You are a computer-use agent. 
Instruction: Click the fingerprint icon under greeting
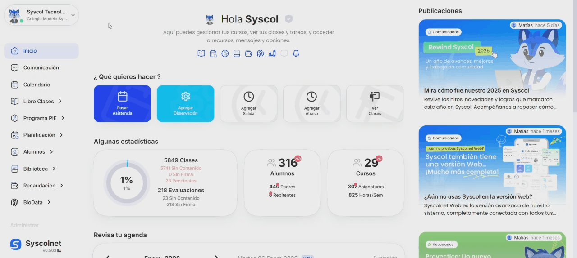coord(260,53)
